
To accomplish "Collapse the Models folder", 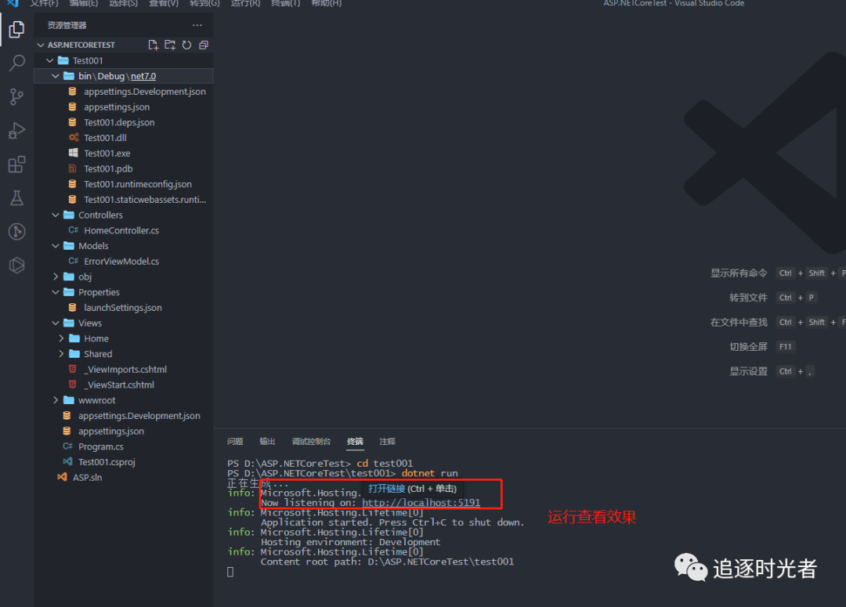I will tap(55, 245).
